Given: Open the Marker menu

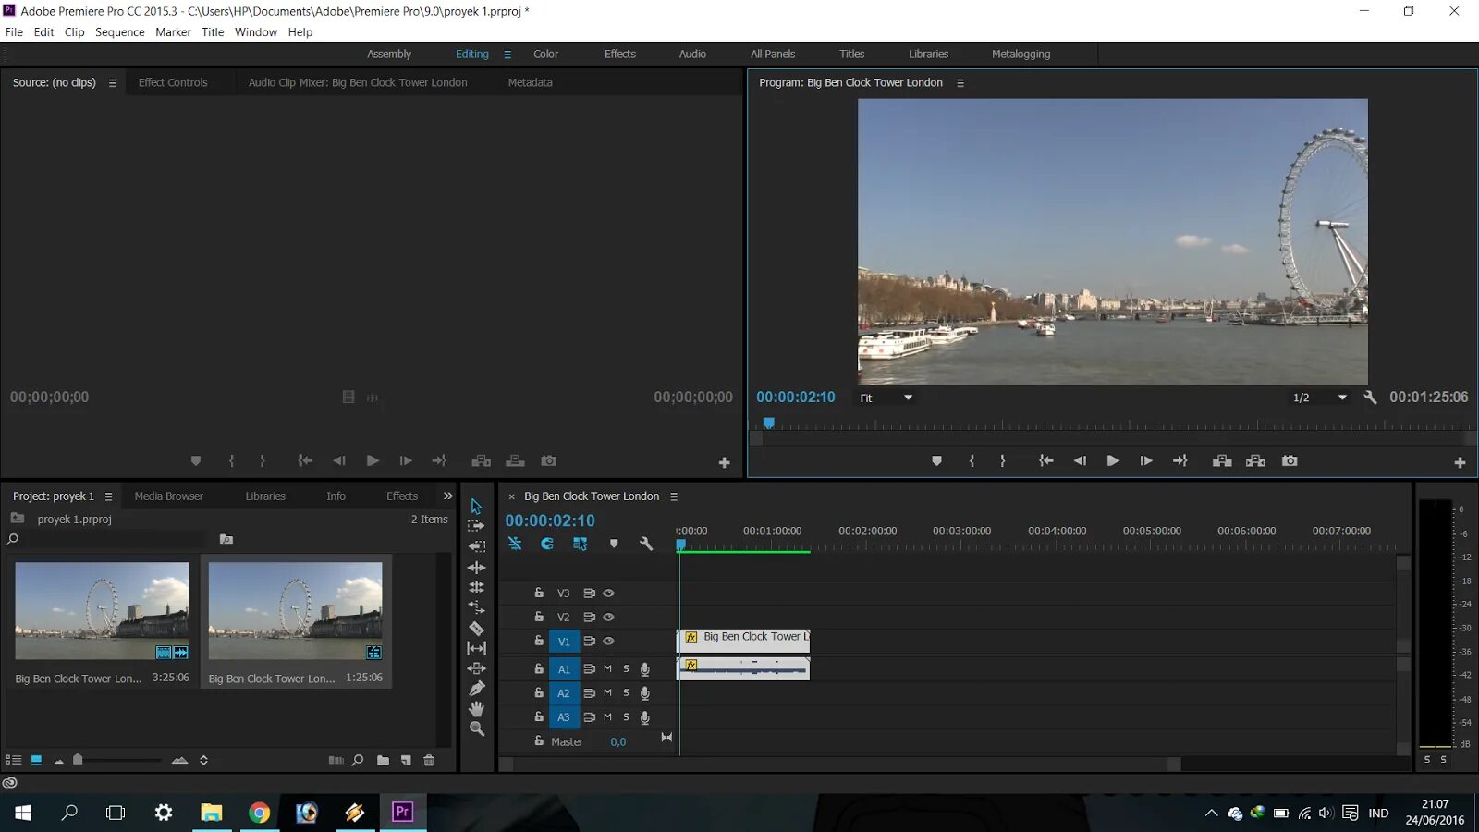Looking at the screenshot, I should coord(173,31).
